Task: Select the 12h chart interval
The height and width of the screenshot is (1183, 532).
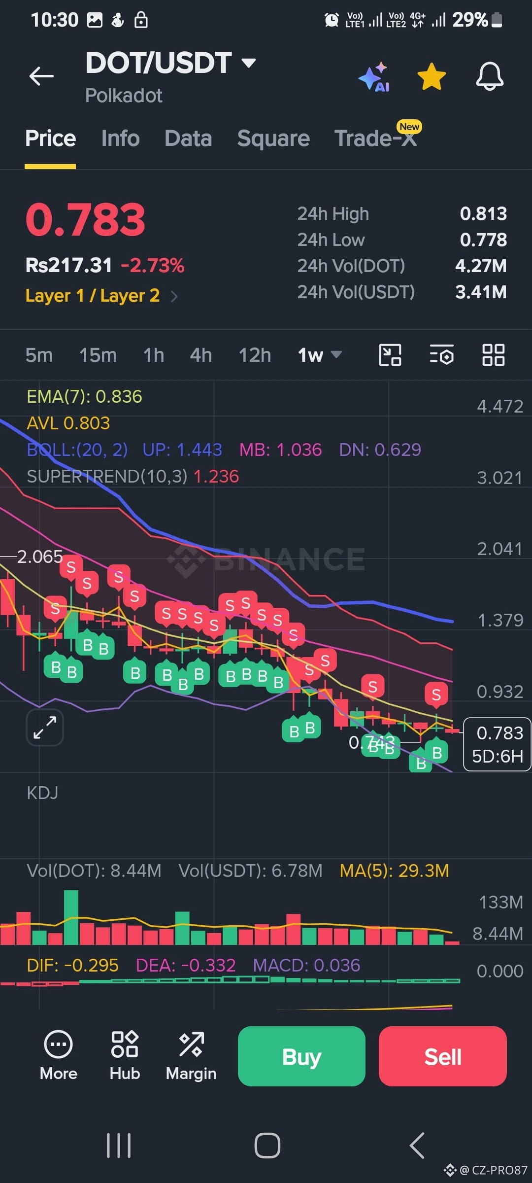Action: tap(255, 355)
